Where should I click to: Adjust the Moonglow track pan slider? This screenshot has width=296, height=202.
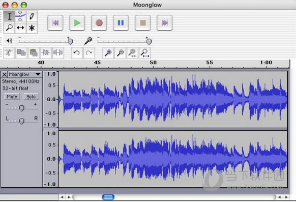22,121
